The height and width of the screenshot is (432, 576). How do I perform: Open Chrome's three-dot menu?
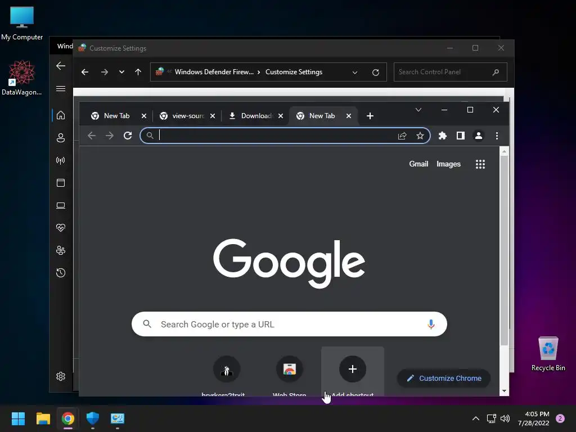[x=497, y=136]
